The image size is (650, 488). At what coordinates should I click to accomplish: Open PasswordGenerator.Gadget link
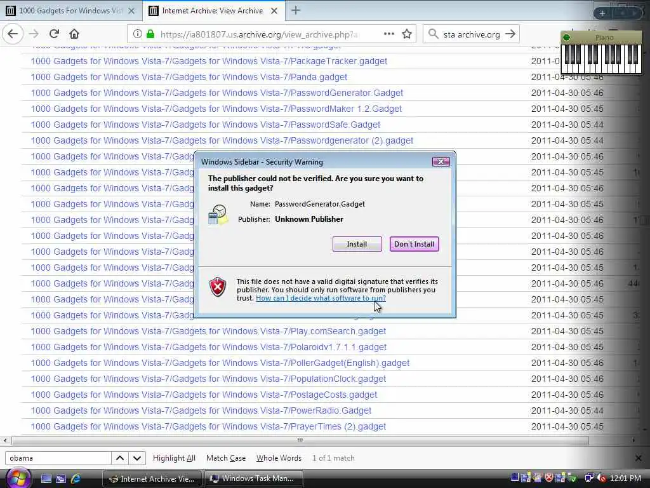(x=217, y=93)
